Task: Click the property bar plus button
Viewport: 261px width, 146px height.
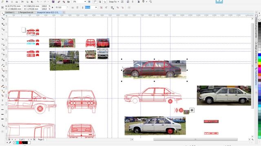Action: (129, 7)
